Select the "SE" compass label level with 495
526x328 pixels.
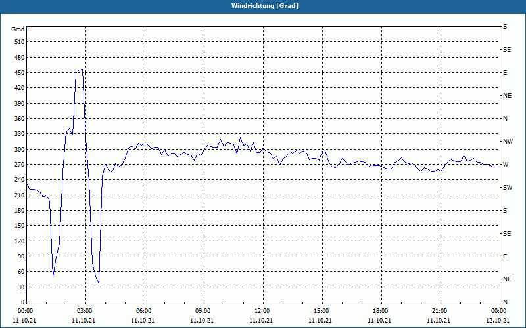pyautogui.click(x=507, y=50)
